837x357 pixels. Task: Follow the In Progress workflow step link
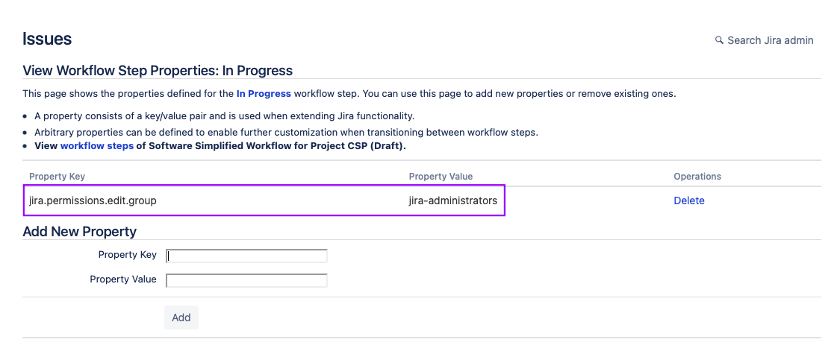264,94
